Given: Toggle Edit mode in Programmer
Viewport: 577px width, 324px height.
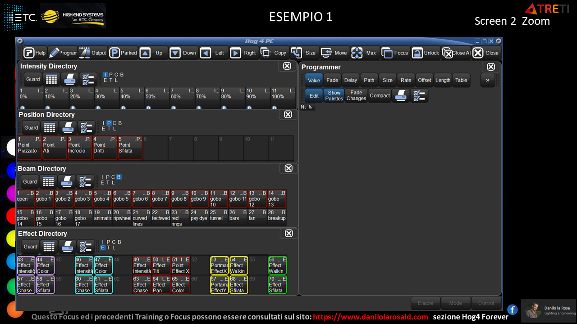Looking at the screenshot, I should [314, 95].
